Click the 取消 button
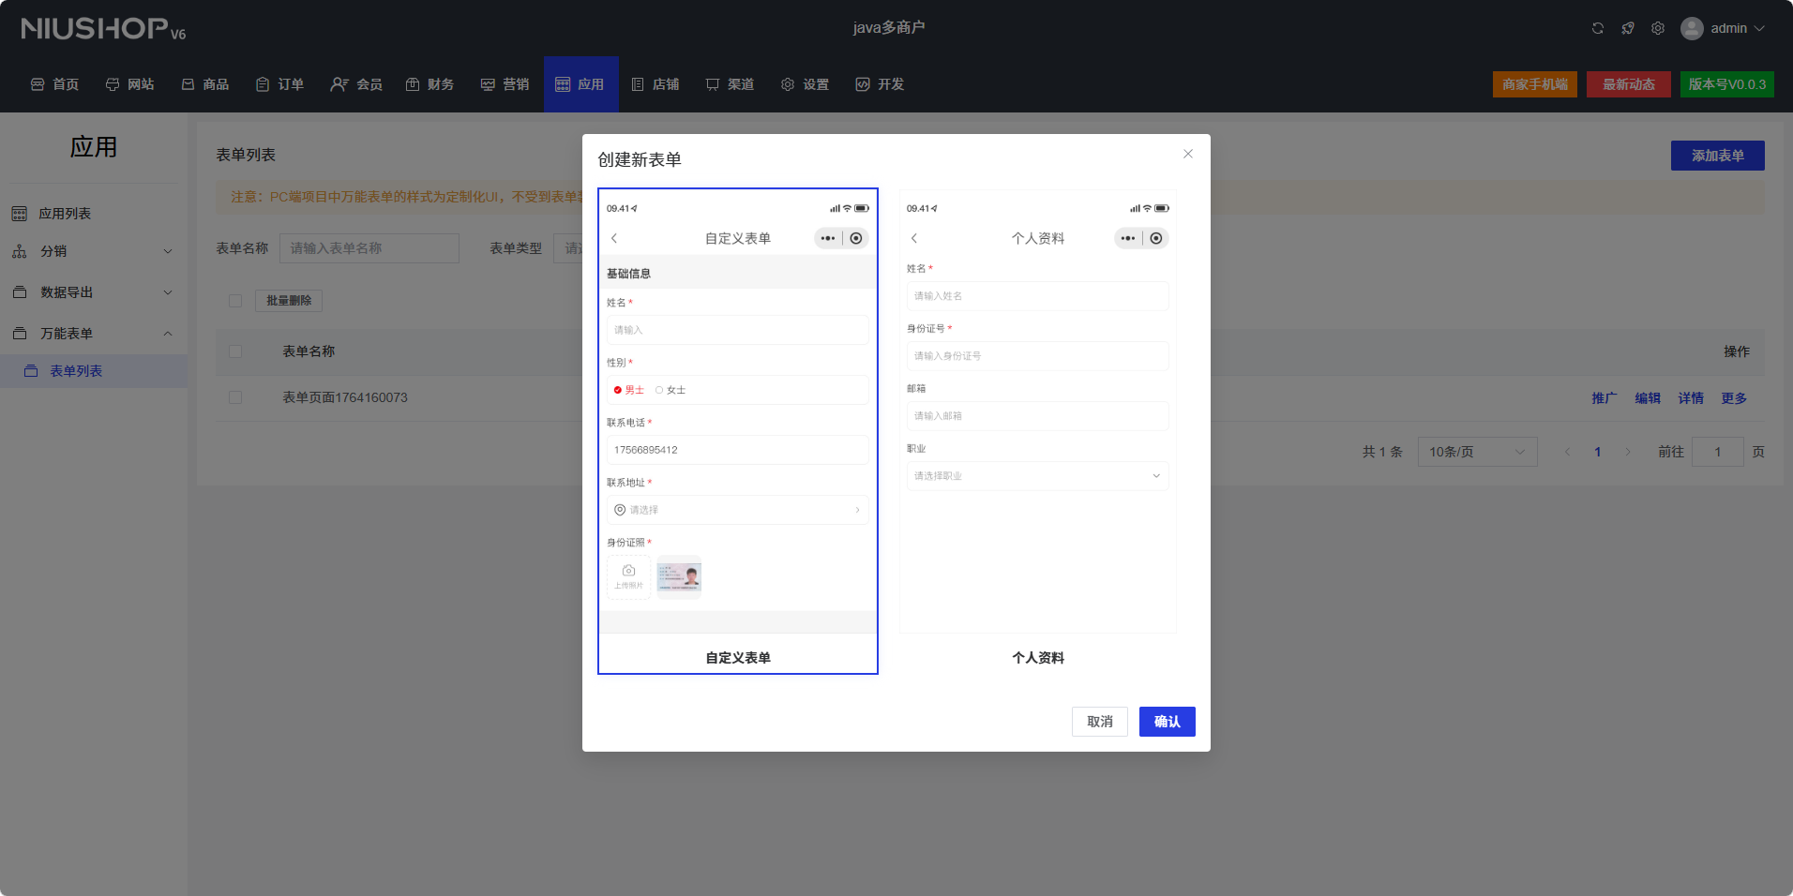Viewport: 1793px width, 896px height. pyautogui.click(x=1099, y=722)
